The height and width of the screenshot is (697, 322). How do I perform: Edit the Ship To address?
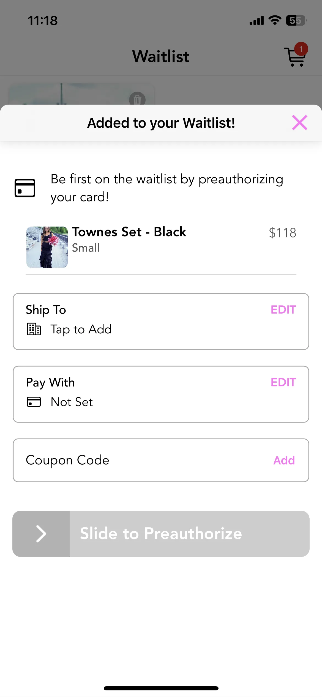tap(283, 310)
